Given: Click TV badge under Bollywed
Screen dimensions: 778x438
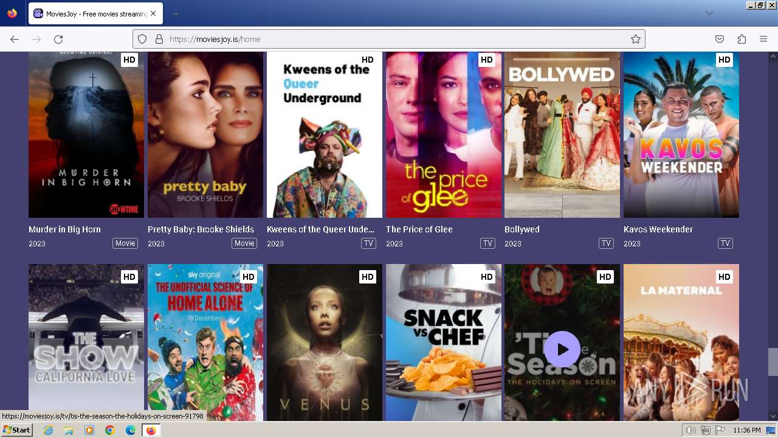Looking at the screenshot, I should [x=606, y=243].
